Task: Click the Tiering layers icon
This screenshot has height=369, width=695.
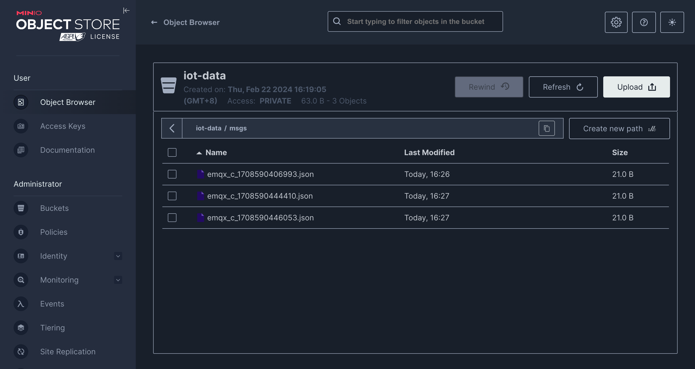Action: click(21, 328)
